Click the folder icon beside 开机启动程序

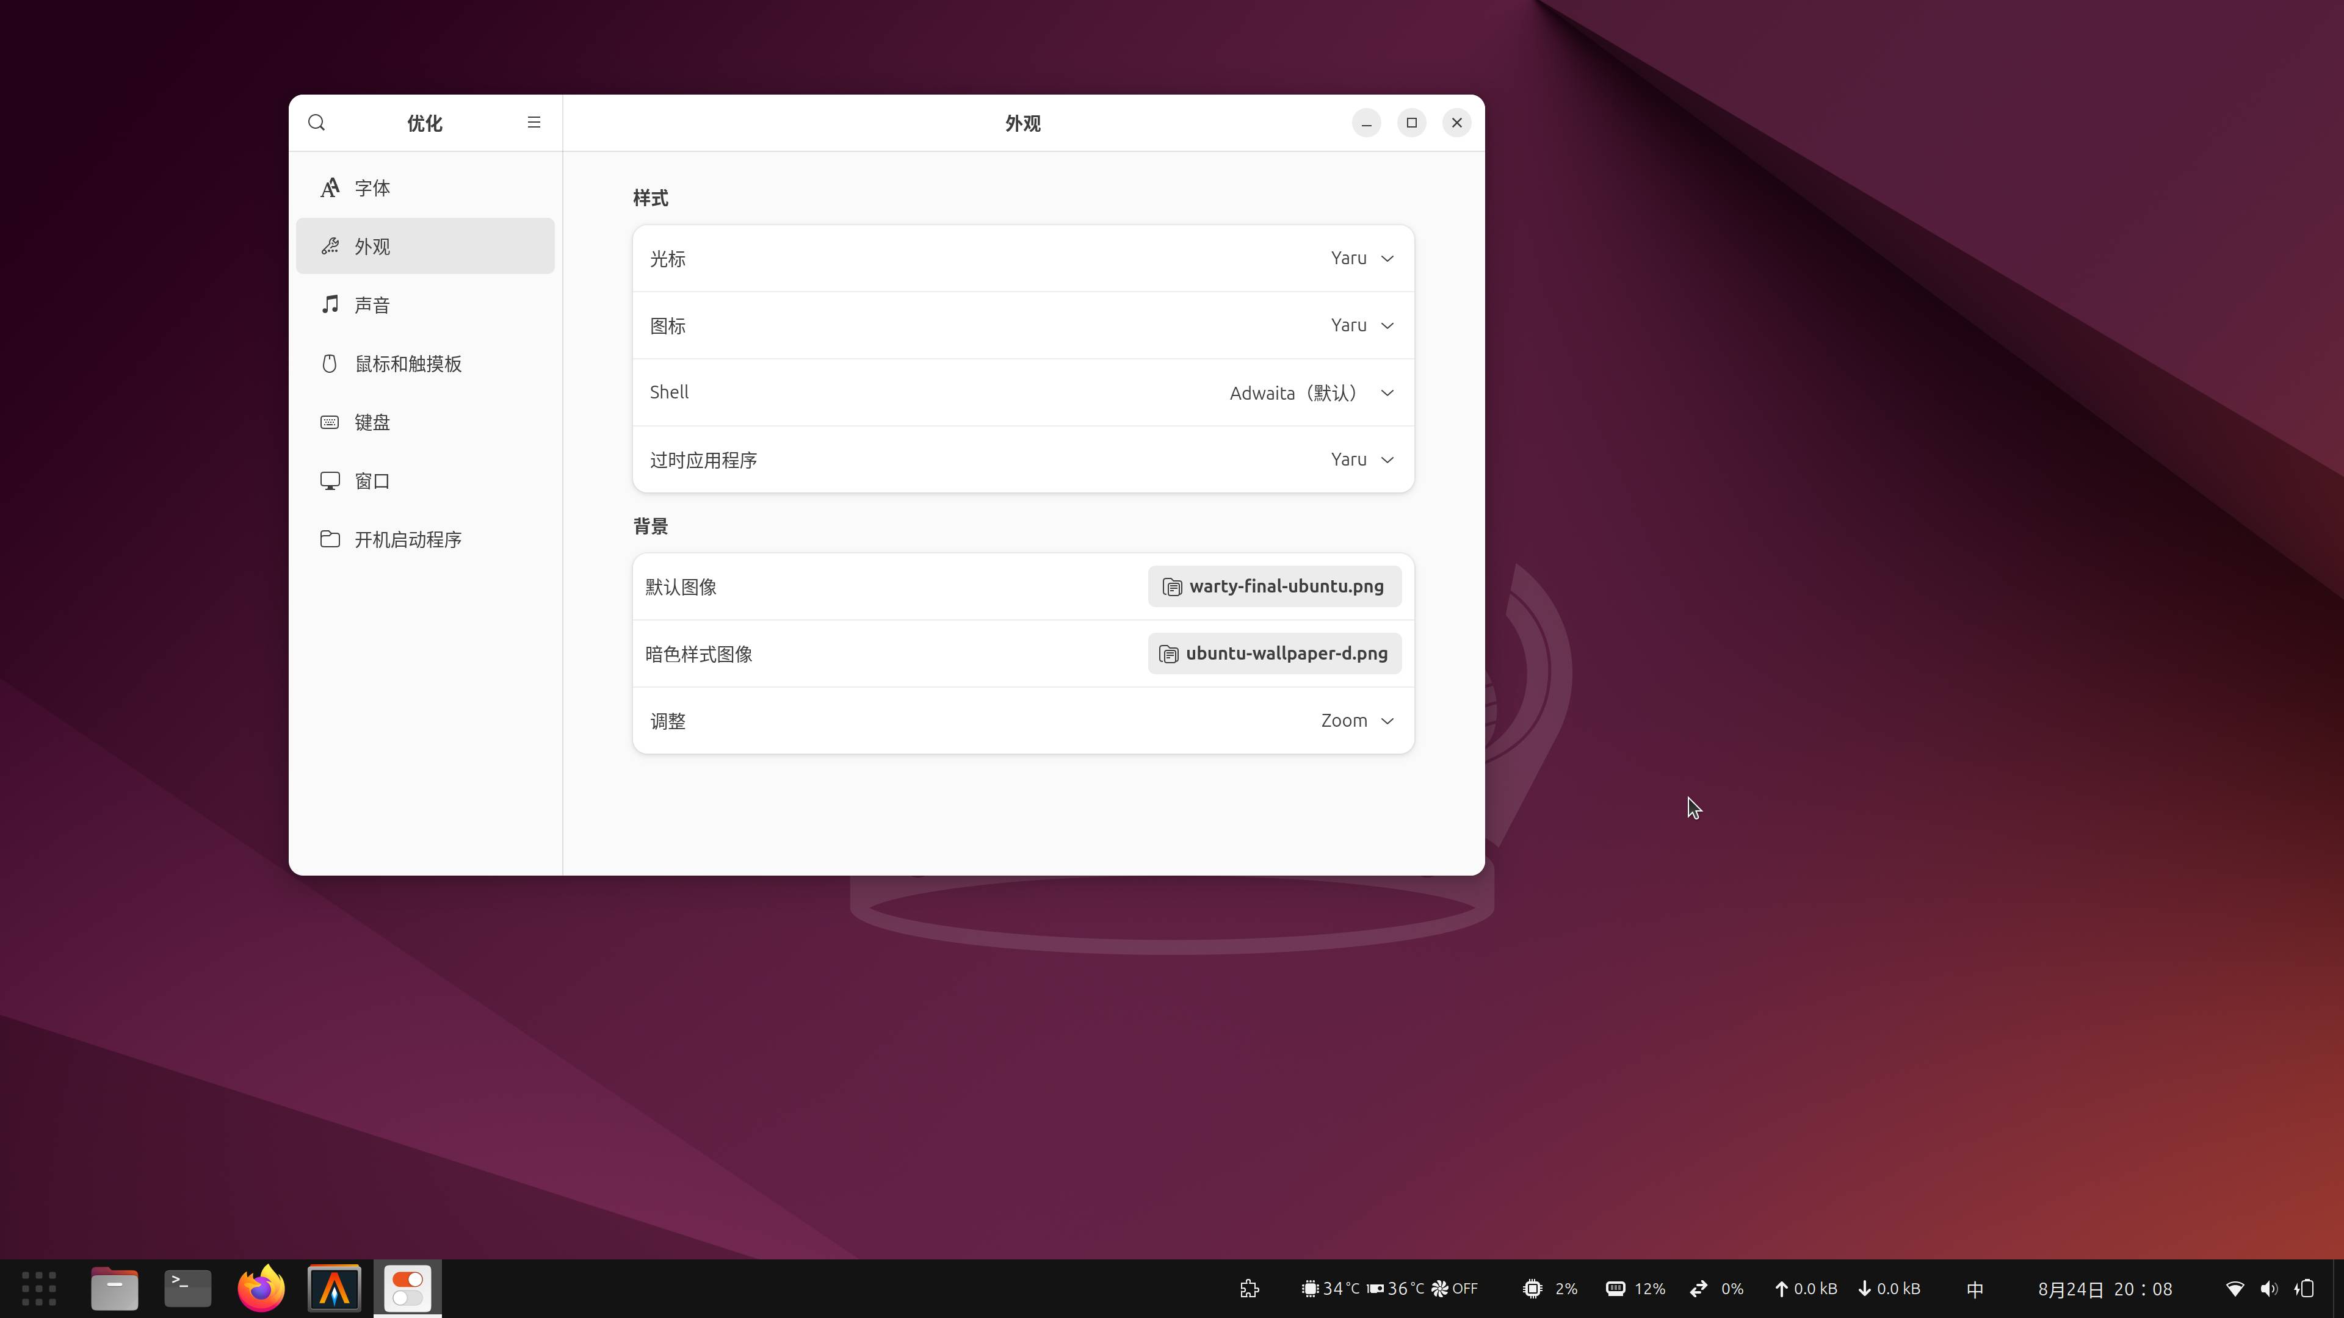330,539
